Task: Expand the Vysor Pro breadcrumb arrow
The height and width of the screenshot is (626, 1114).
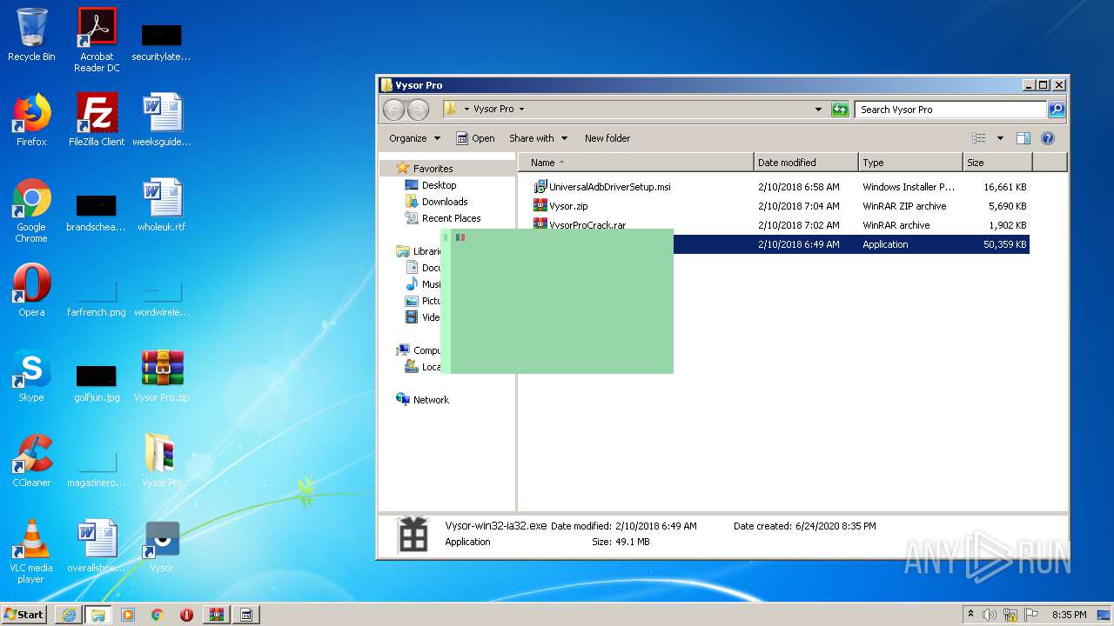Action: 521,110
